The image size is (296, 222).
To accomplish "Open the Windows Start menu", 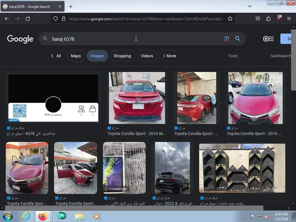I will pyautogui.click(x=8, y=216).
